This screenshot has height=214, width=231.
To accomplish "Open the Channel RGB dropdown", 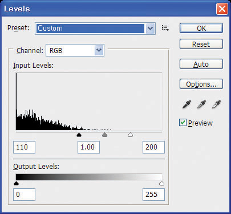I will 75,50.
